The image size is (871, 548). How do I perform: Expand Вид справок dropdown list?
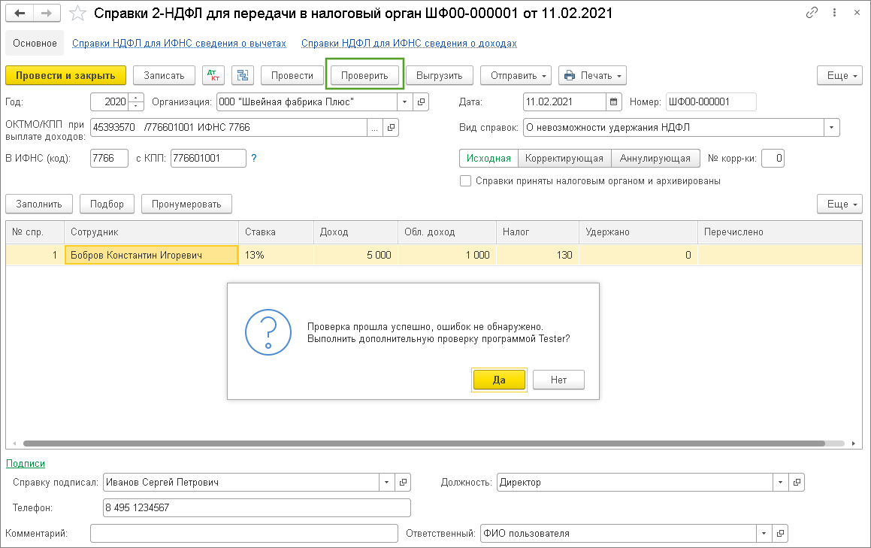pos(832,127)
